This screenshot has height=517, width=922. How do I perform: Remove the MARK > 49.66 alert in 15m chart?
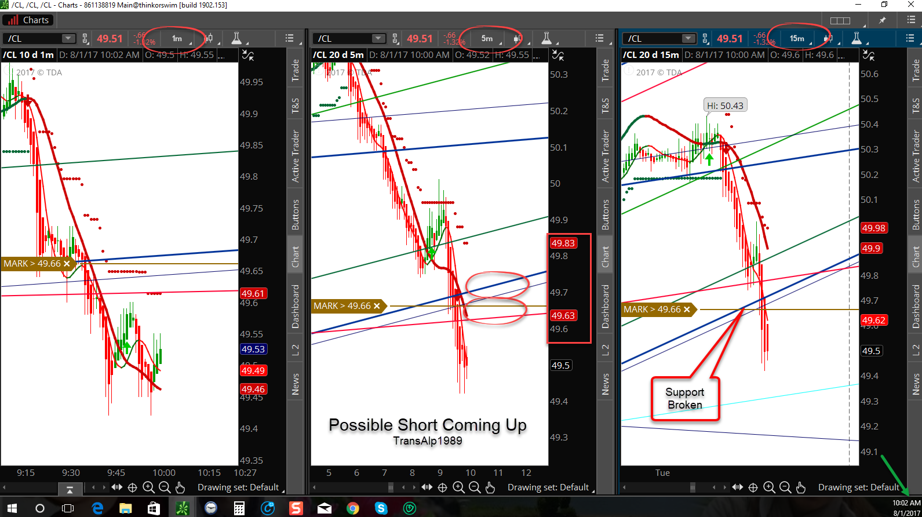pyautogui.click(x=687, y=310)
